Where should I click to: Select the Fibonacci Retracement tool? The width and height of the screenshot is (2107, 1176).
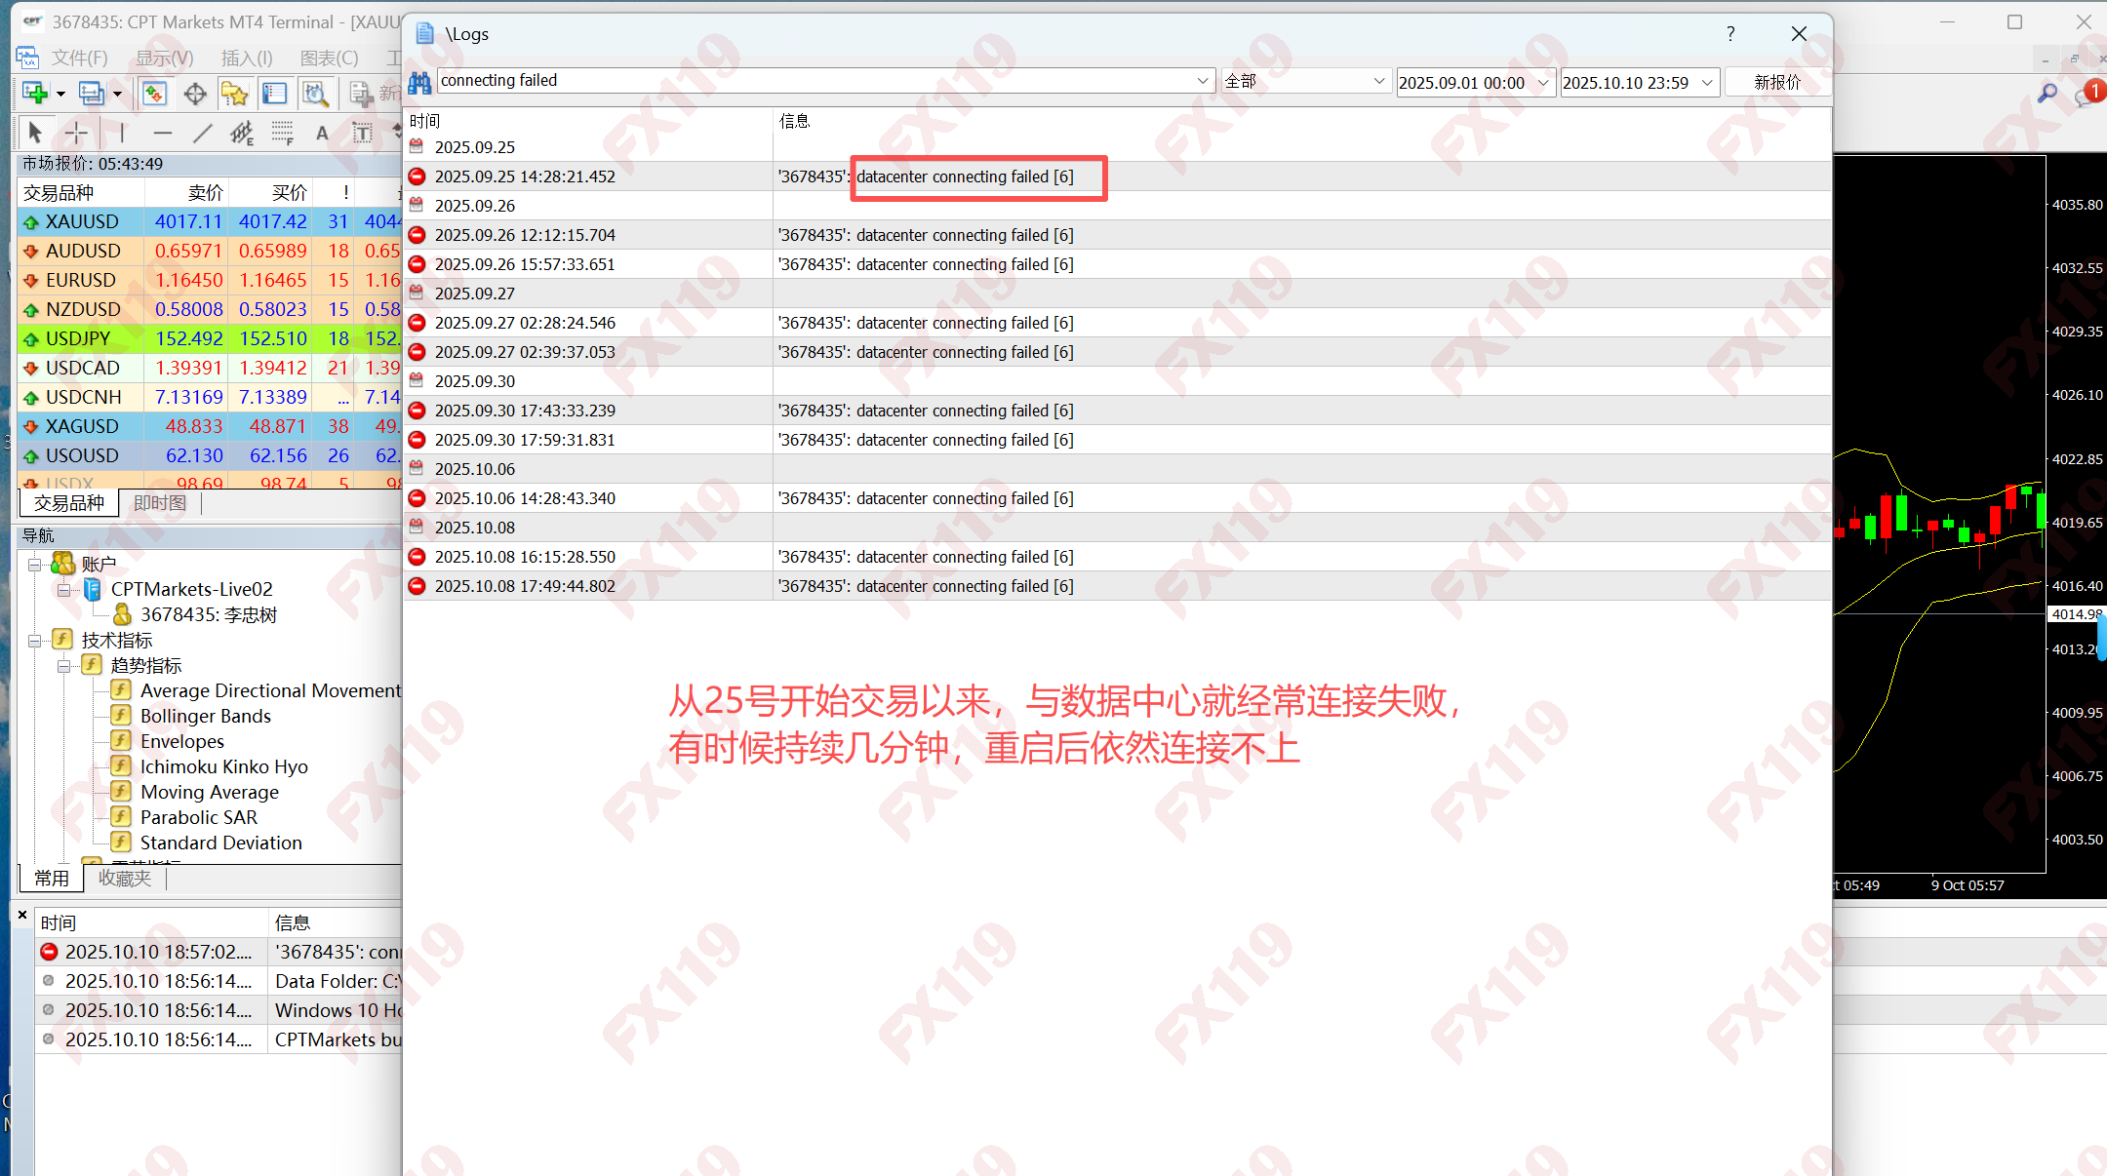[x=282, y=133]
